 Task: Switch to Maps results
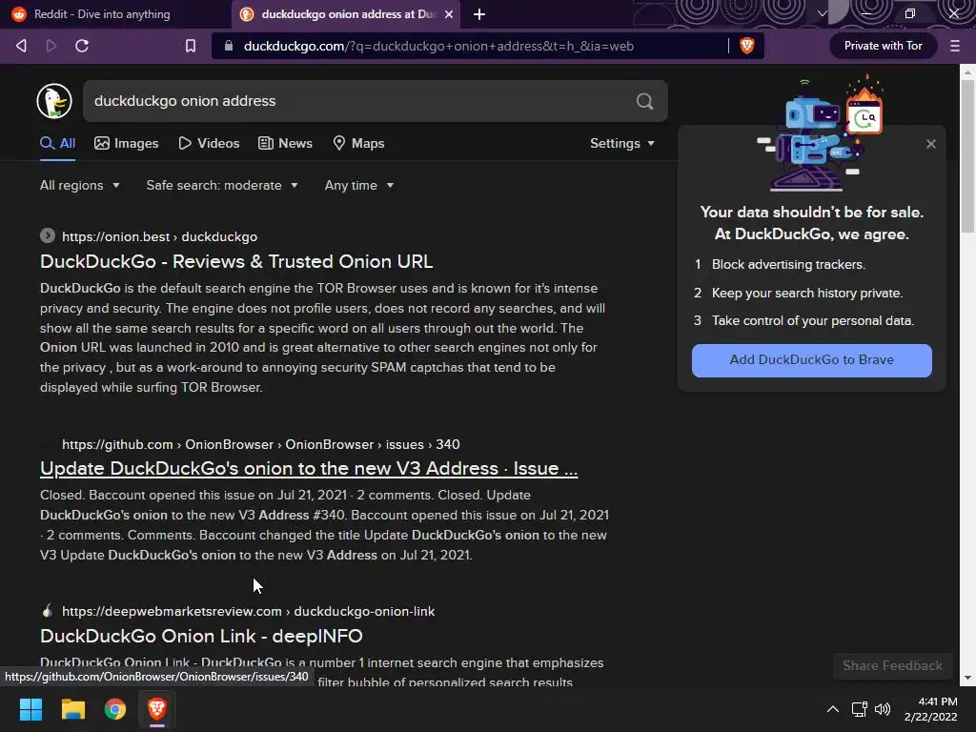[358, 143]
